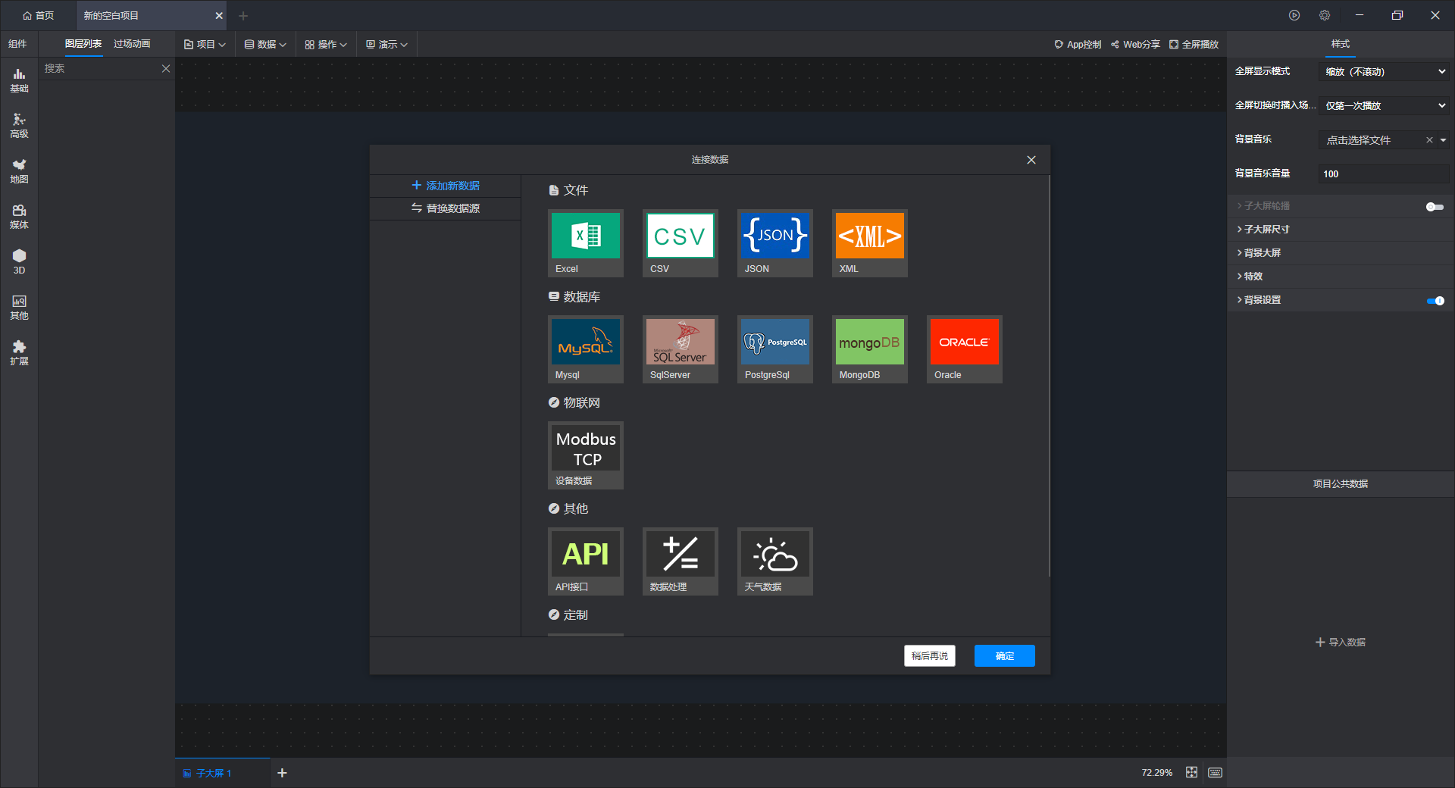Select the Oracle database source
Image resolution: width=1455 pixels, height=788 pixels.
[964, 349]
